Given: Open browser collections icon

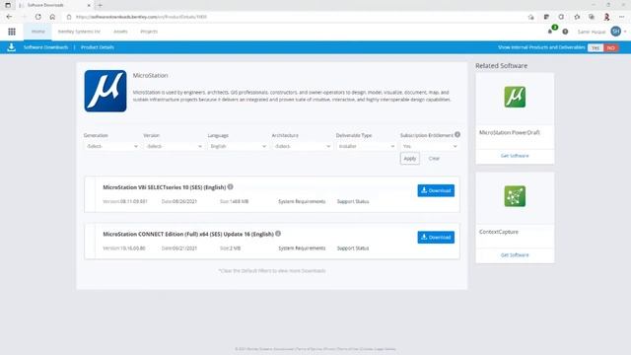Looking at the screenshot, I should coord(592,17).
